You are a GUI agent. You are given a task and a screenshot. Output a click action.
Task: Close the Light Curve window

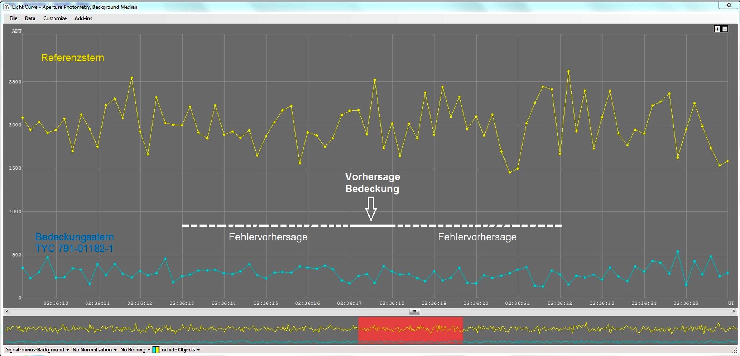click(x=728, y=5)
